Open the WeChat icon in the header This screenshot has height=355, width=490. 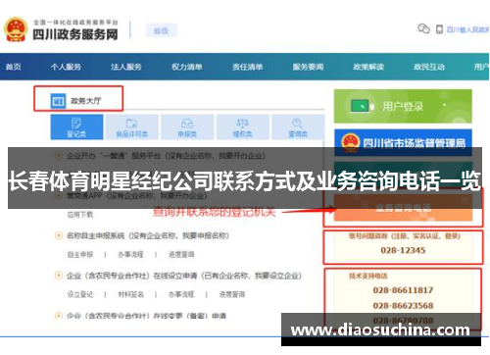click(423, 28)
